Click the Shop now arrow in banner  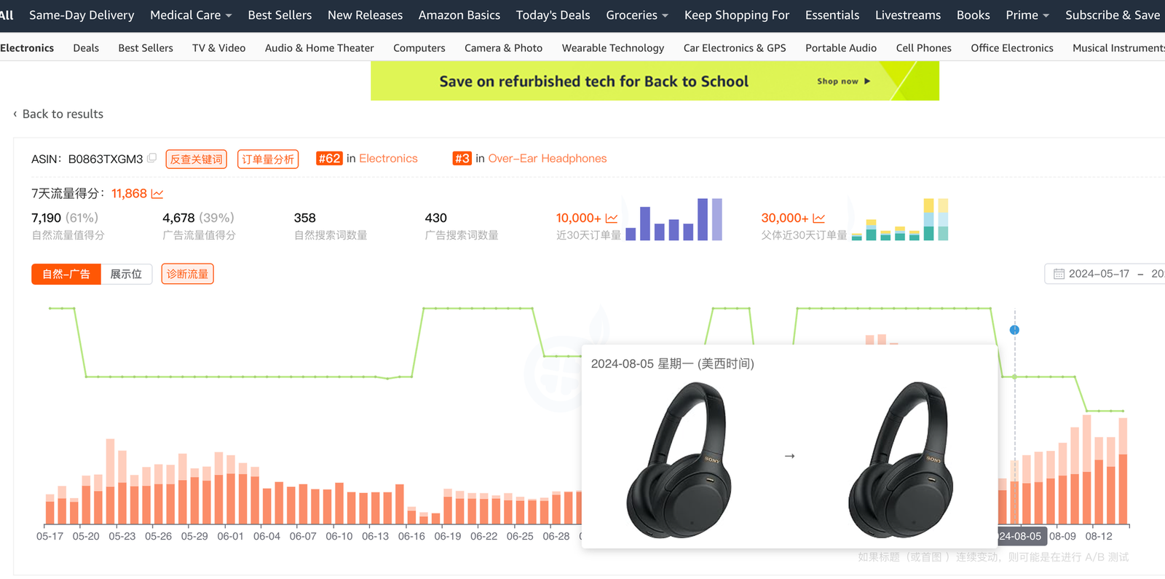(867, 82)
